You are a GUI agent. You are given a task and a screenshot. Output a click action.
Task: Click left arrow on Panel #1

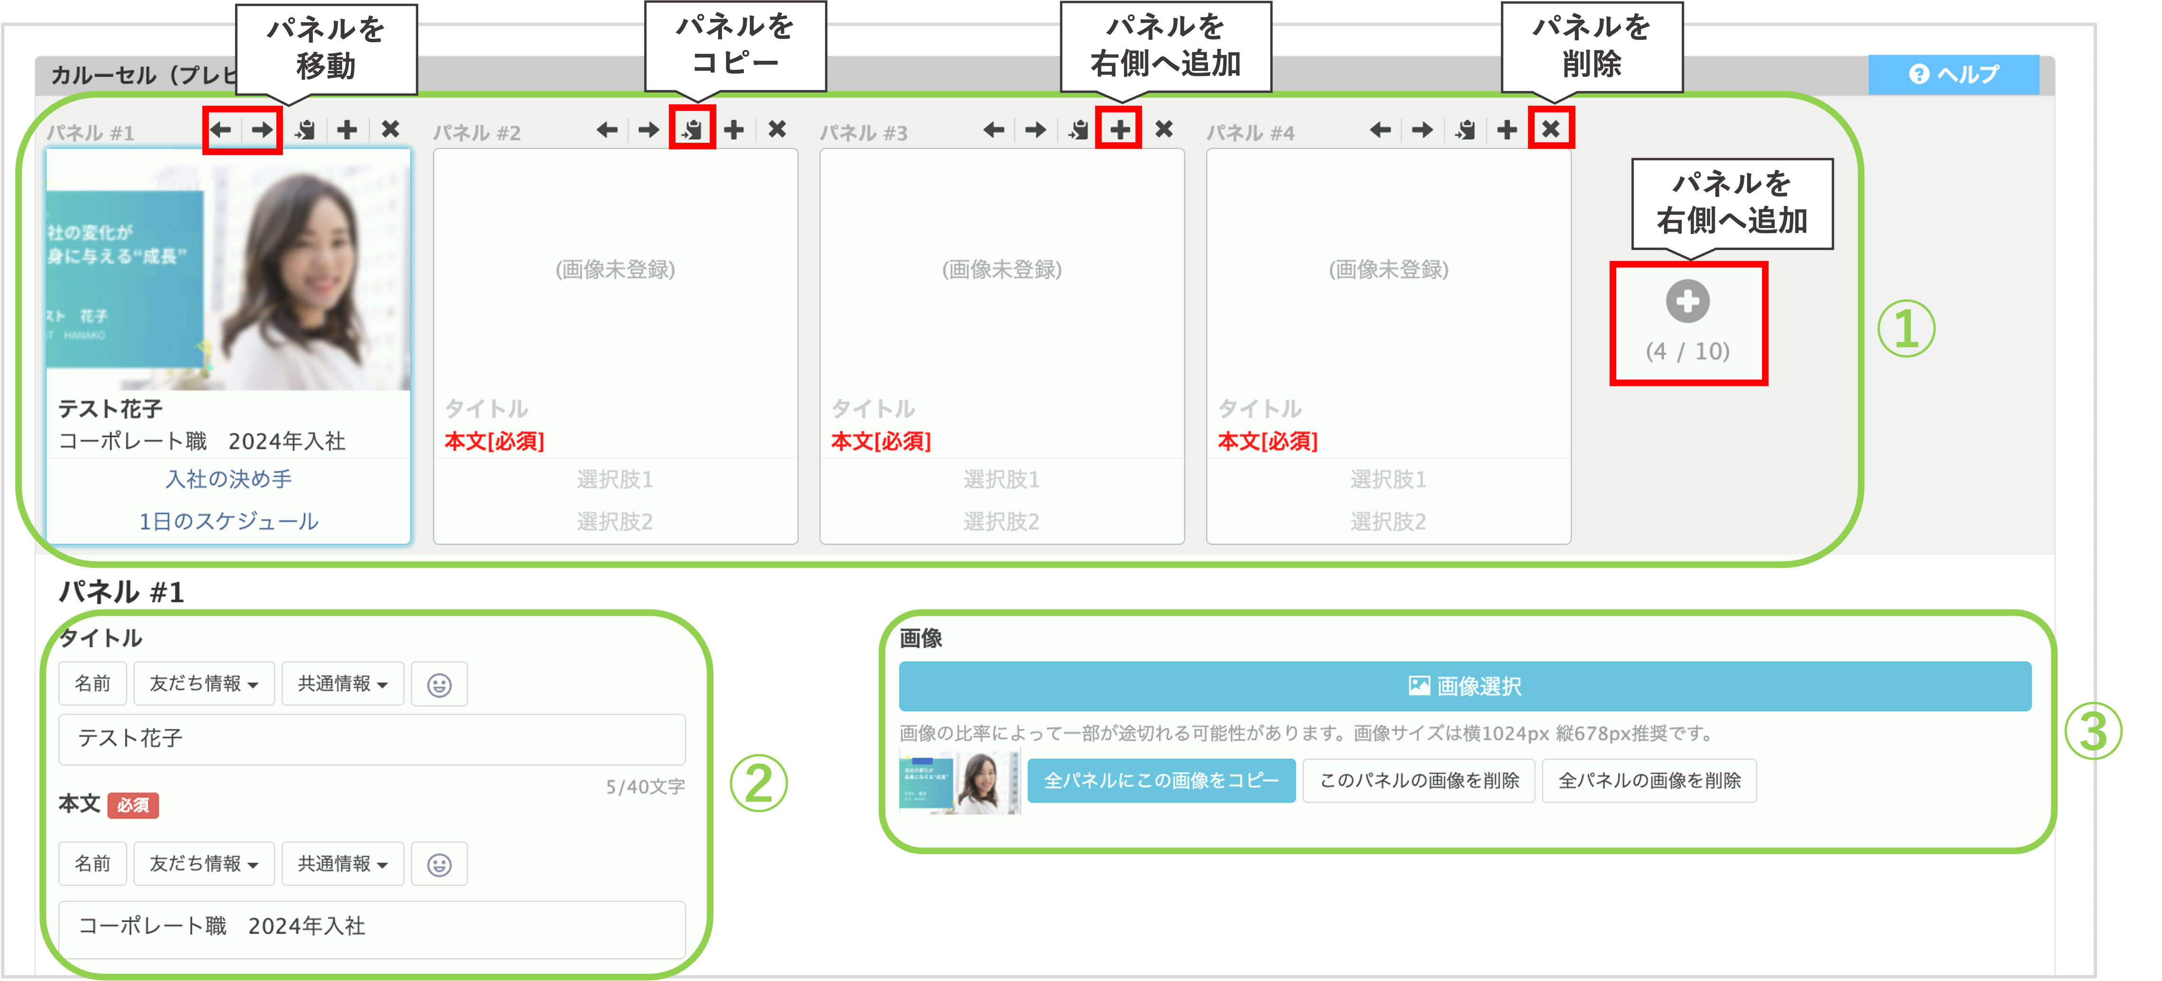pos(221,130)
